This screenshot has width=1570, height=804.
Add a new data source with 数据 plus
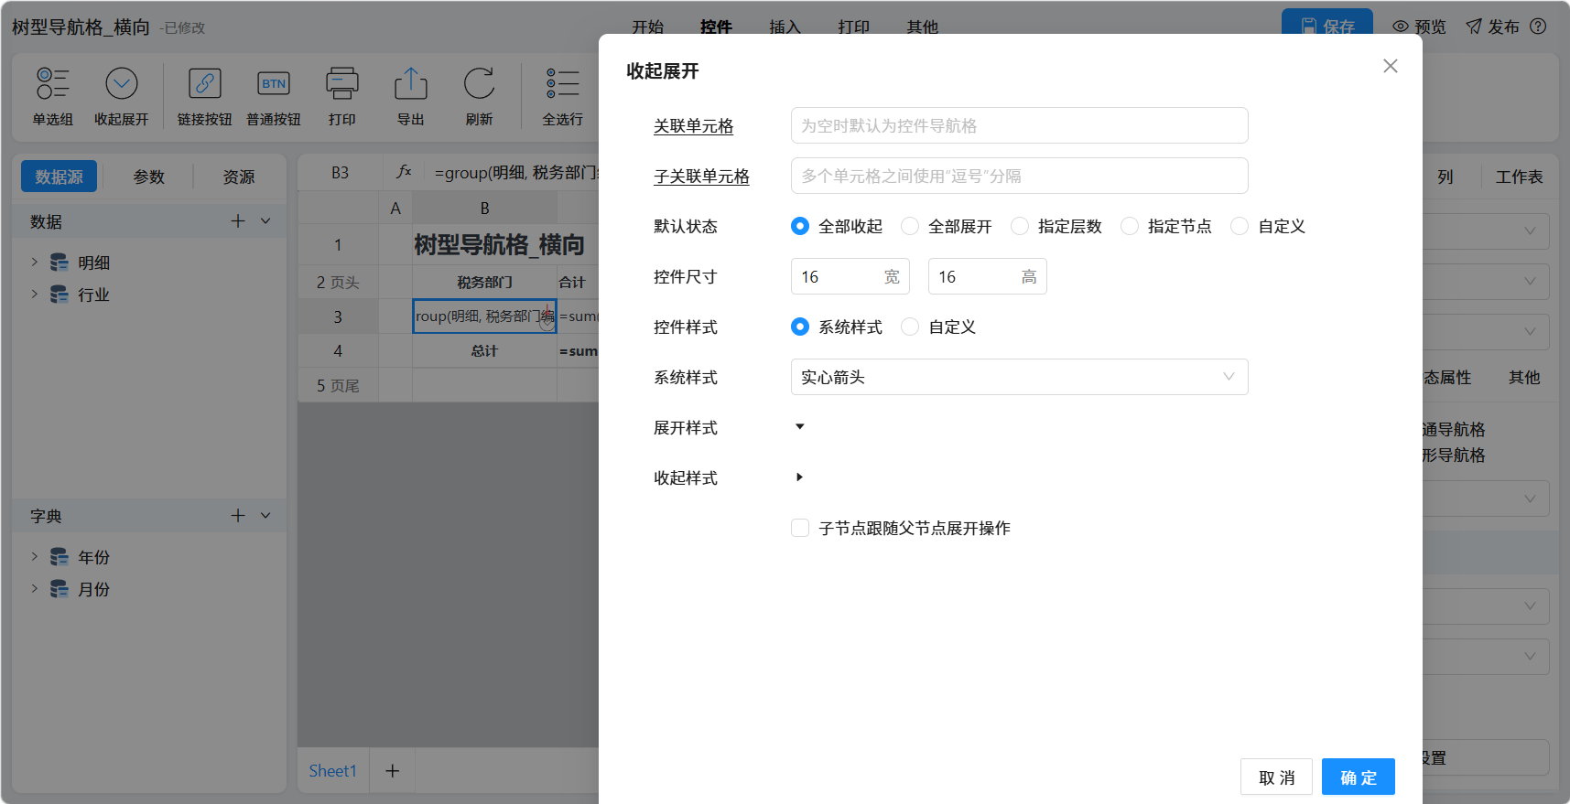238,220
